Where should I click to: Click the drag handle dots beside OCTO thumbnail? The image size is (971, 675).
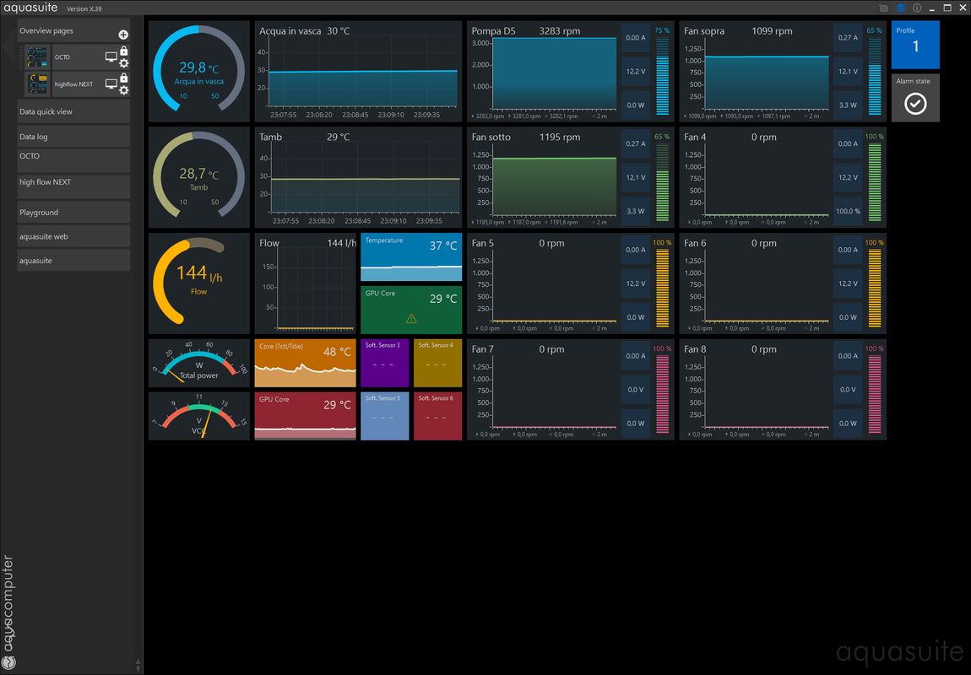[x=22, y=57]
